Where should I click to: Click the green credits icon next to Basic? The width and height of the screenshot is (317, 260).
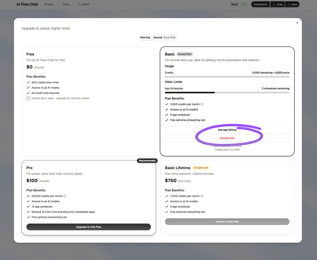(244, 4)
